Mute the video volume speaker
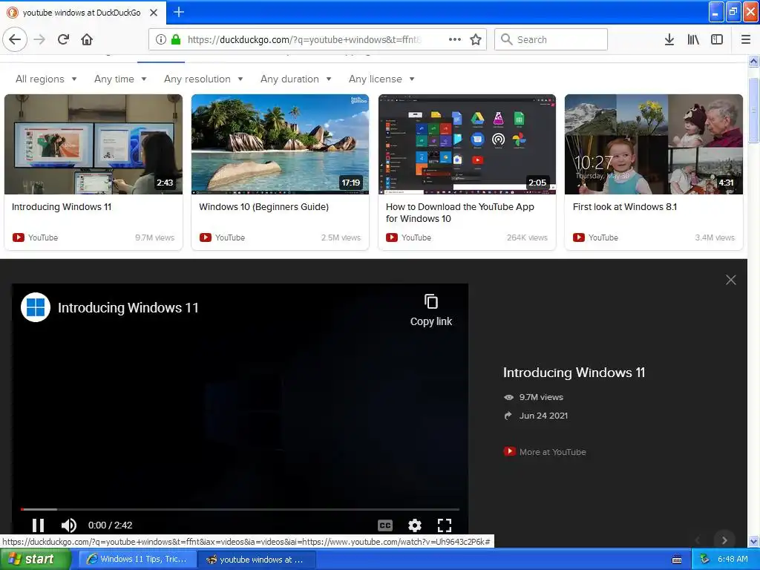The height and width of the screenshot is (570, 760). click(69, 525)
